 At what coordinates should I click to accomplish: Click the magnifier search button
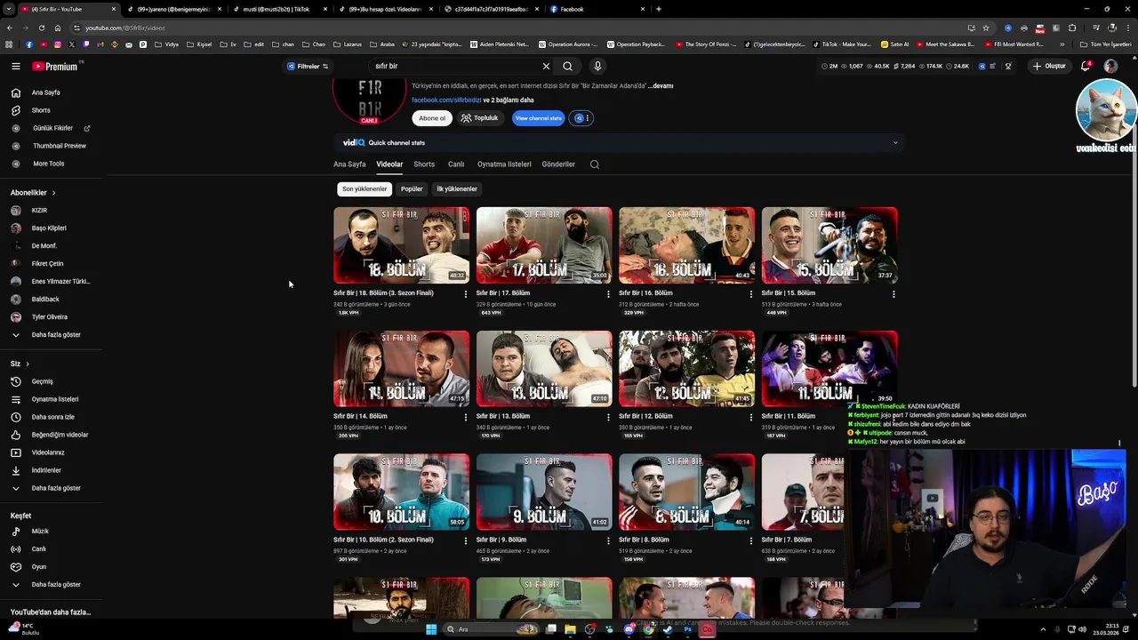point(567,66)
